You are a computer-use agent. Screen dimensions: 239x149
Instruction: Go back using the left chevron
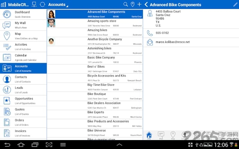pyautogui.click(x=146, y=4)
